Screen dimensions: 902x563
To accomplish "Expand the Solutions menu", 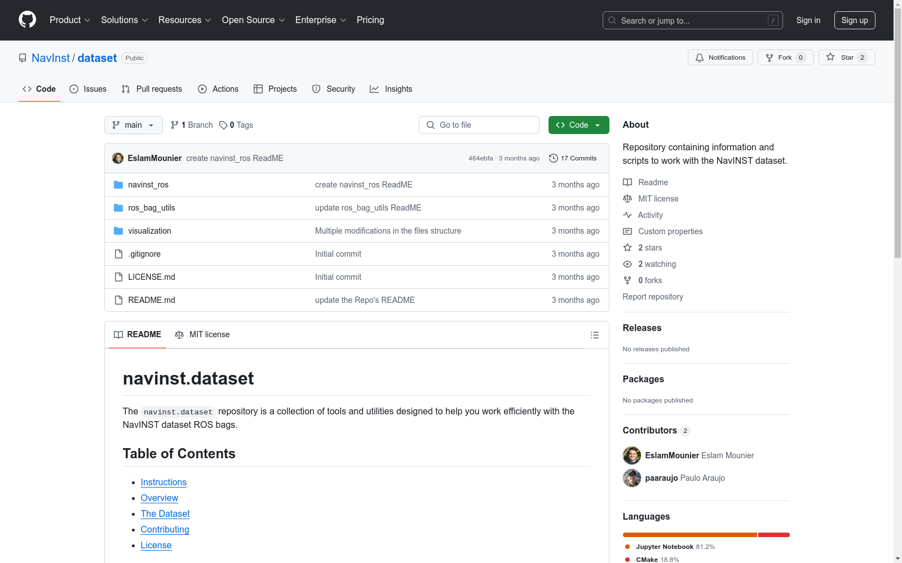I will [x=125, y=20].
